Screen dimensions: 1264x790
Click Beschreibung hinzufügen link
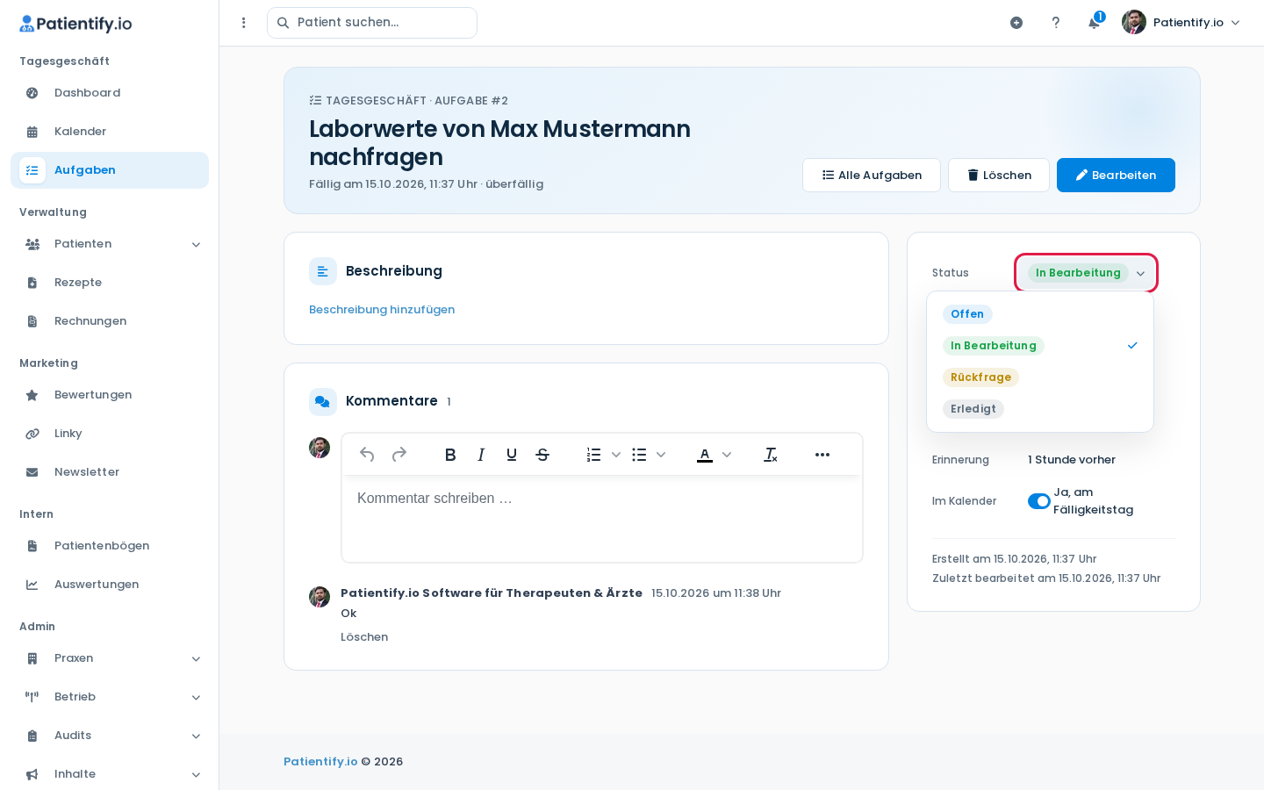[x=382, y=310]
